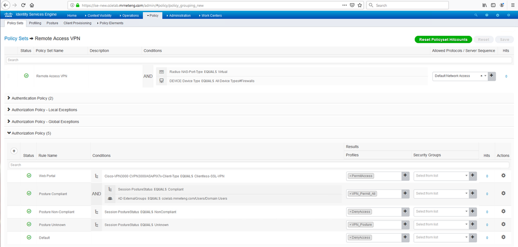
Task: Open the browser Library icon
Action: click(x=485, y=5)
